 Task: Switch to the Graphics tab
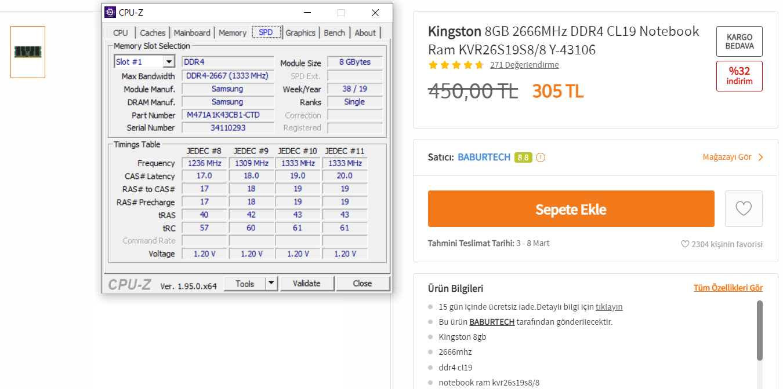[x=300, y=33]
